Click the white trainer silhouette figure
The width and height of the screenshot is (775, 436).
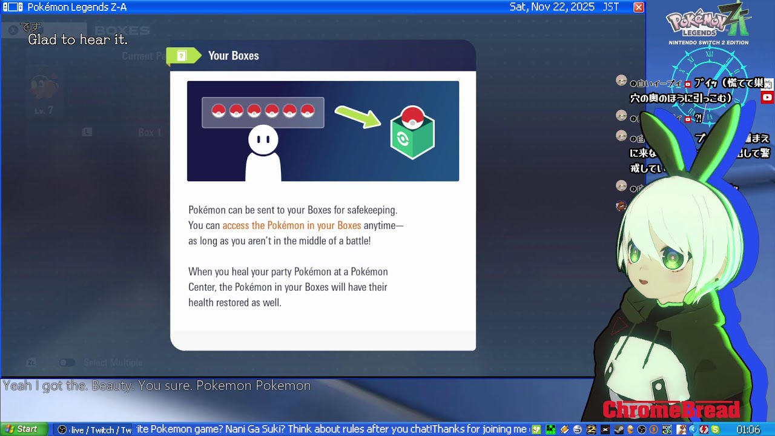(x=263, y=154)
